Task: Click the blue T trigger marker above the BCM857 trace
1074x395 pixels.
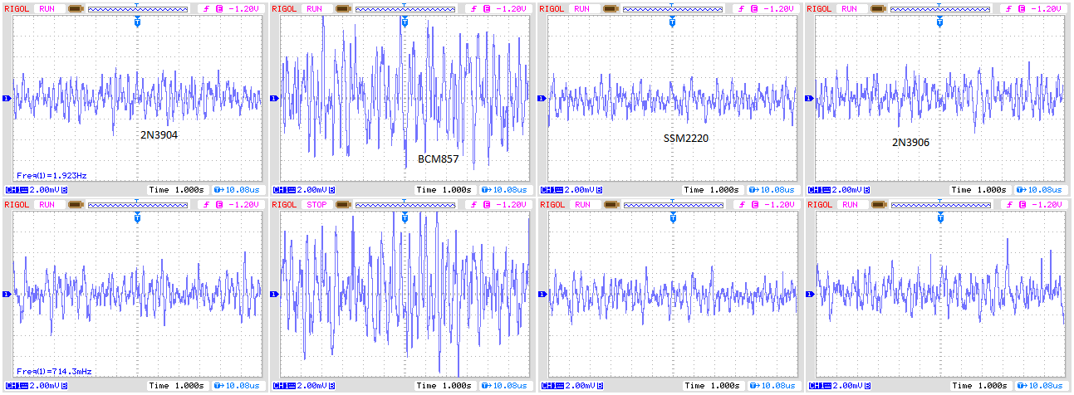Action: (405, 22)
